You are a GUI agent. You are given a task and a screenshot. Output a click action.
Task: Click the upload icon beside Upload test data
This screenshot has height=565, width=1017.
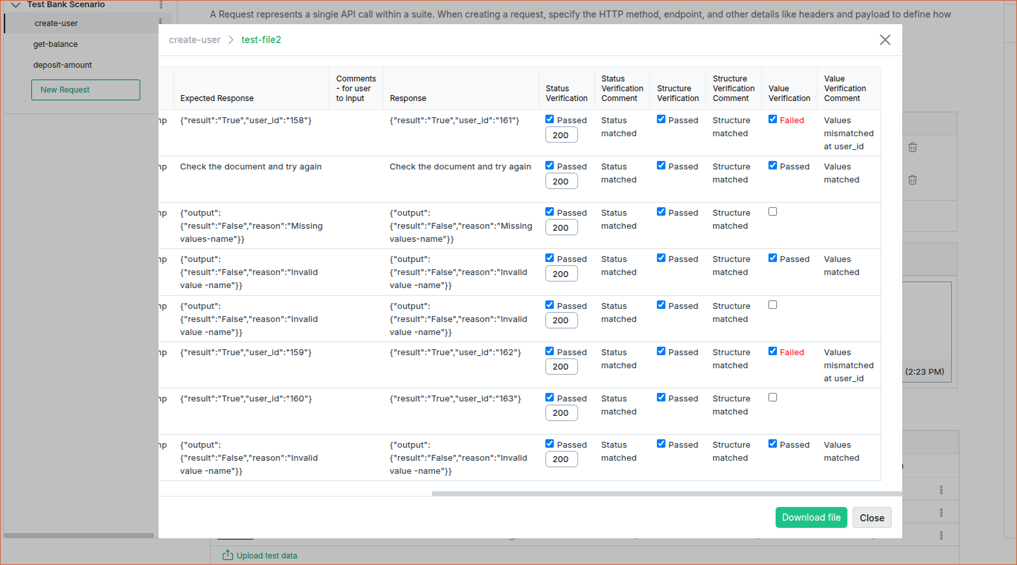tap(228, 555)
